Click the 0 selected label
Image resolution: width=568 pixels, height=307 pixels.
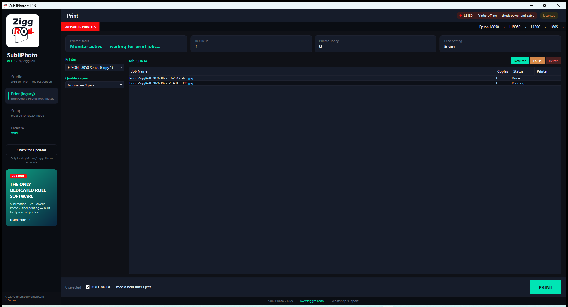pyautogui.click(x=73, y=287)
